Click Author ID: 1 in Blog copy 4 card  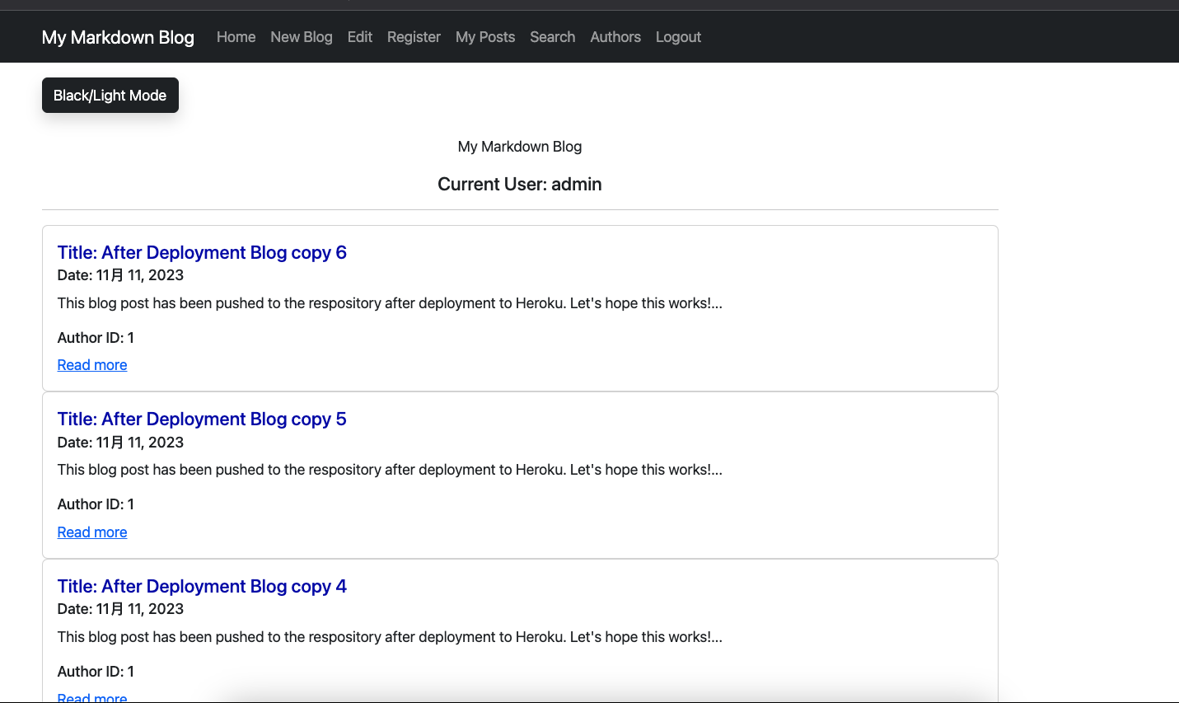pos(96,672)
